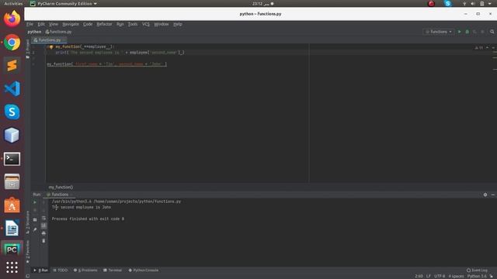The height and width of the screenshot is (279, 497).
Task: Open Ubuntu Software from the dock
Action: 12,205
